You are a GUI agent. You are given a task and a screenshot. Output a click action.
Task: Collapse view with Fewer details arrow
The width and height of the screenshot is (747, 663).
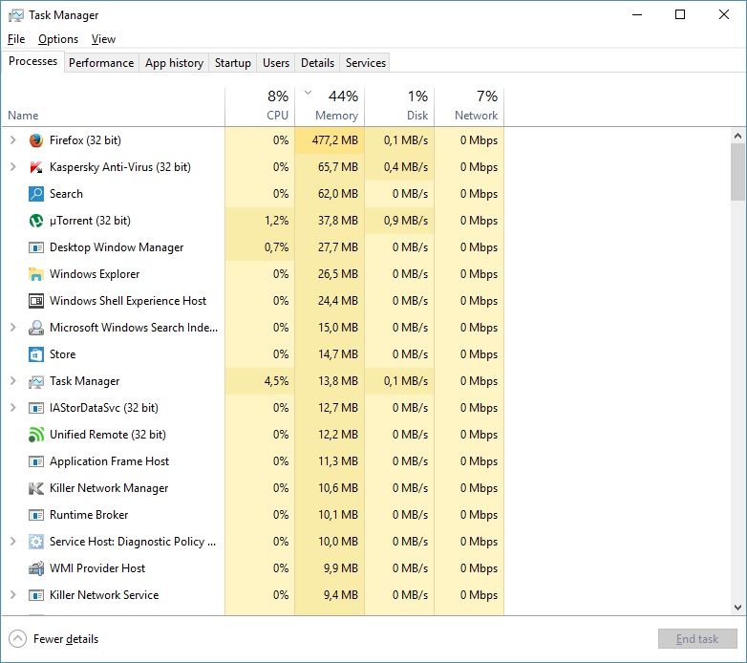point(17,639)
